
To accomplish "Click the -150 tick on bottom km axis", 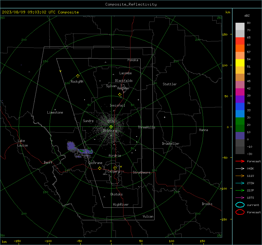I will (x=17, y=241).
